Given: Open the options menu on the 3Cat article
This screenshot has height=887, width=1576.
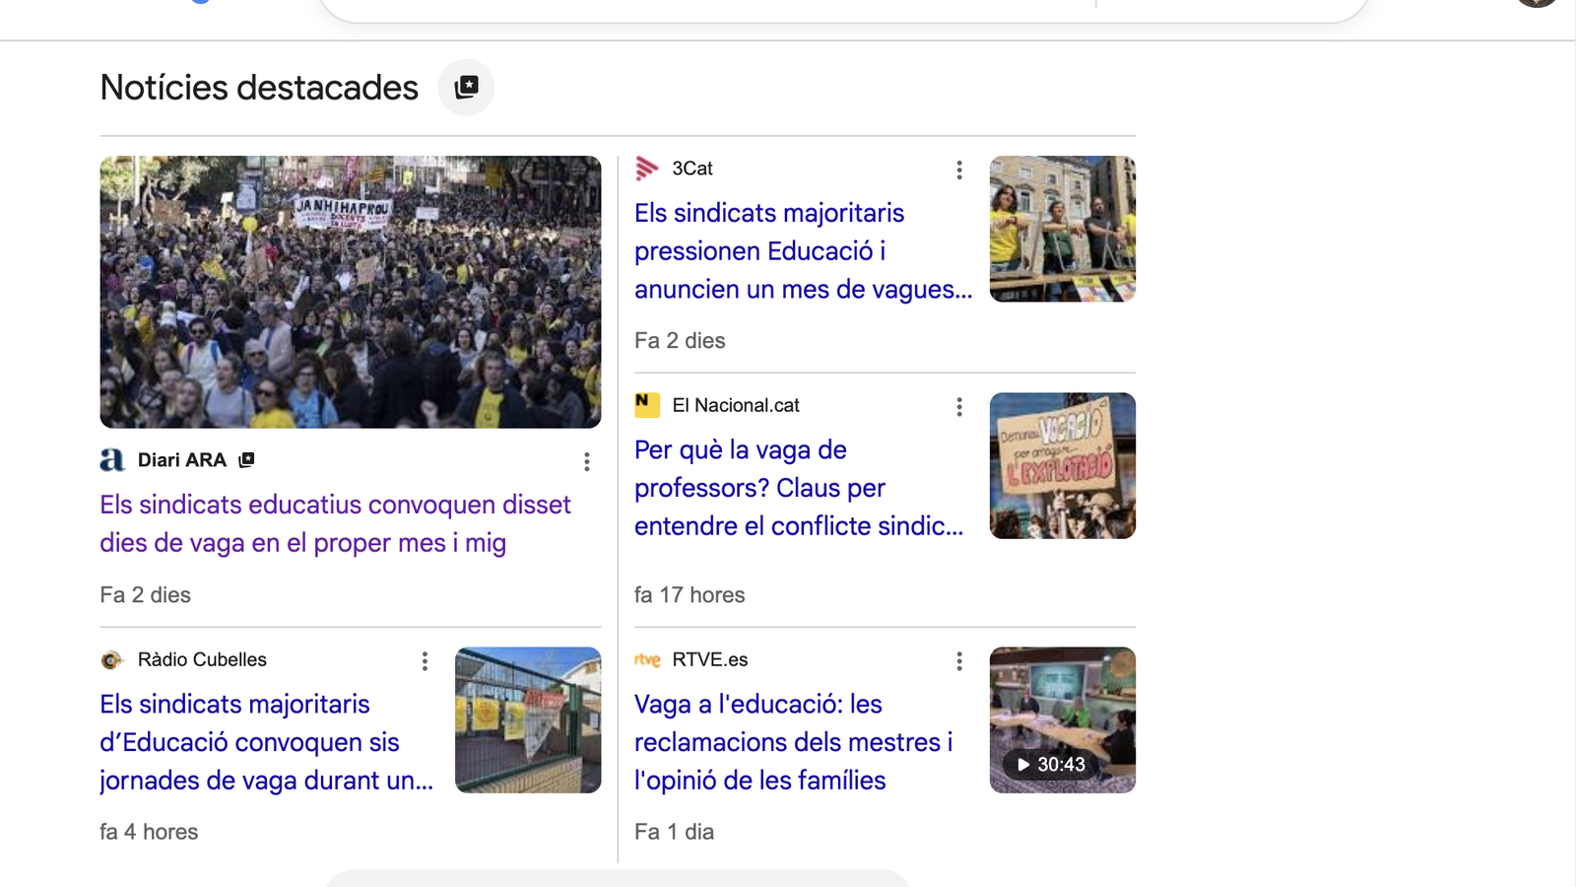Looking at the screenshot, I should [x=958, y=170].
